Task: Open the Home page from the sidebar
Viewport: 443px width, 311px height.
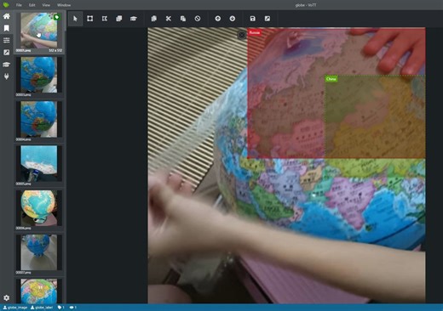Action: (x=7, y=16)
